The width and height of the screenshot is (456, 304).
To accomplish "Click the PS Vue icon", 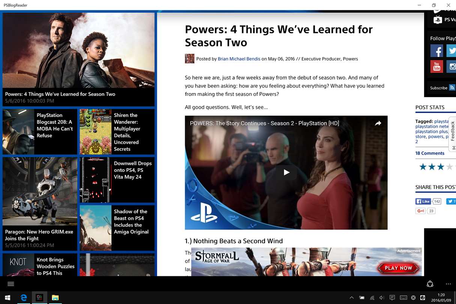I will tap(438, 20).
